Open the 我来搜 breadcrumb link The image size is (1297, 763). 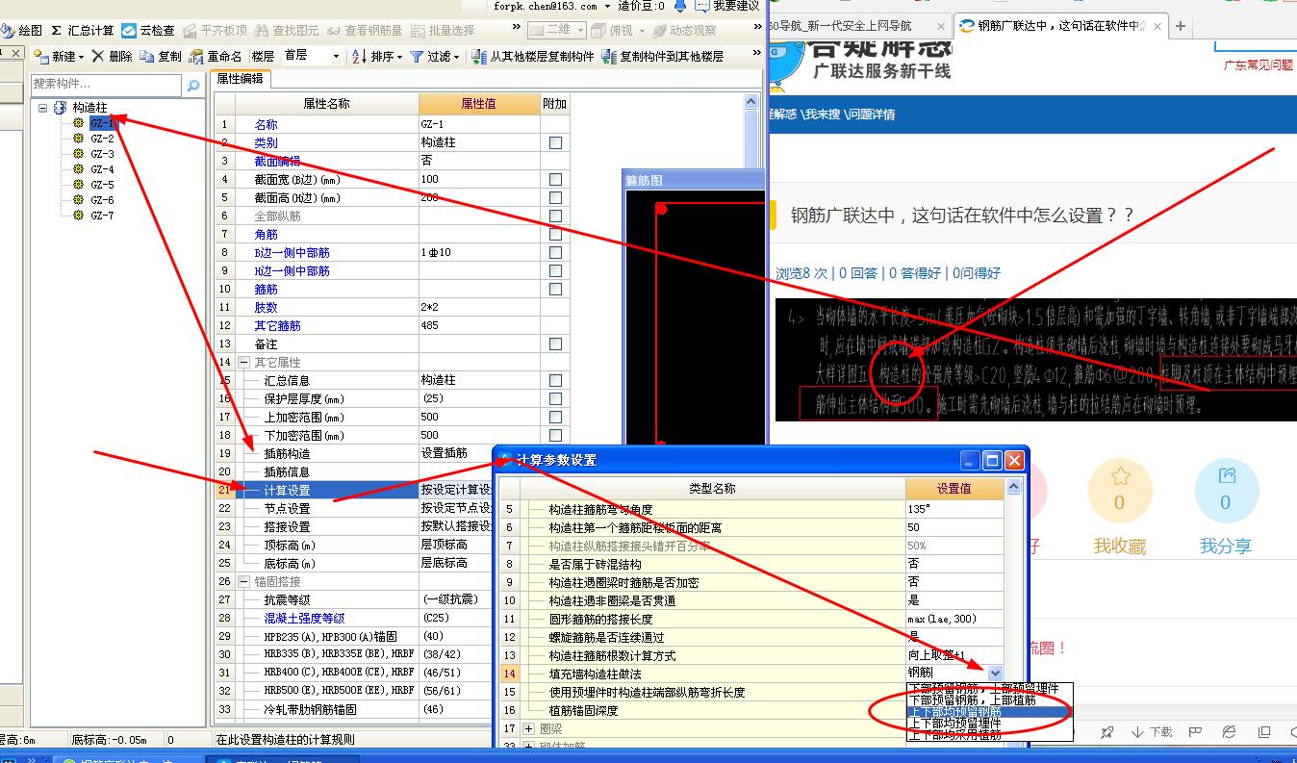(821, 114)
